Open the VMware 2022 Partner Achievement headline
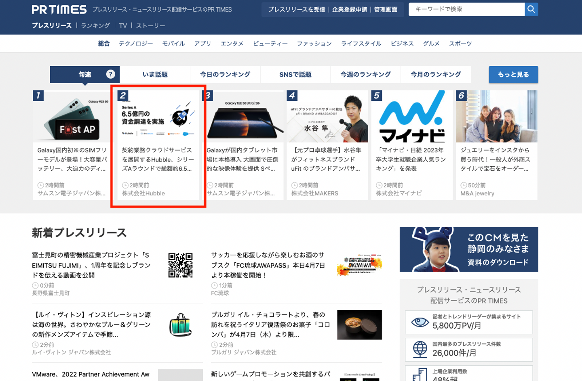This screenshot has height=381, width=582. 91,375
